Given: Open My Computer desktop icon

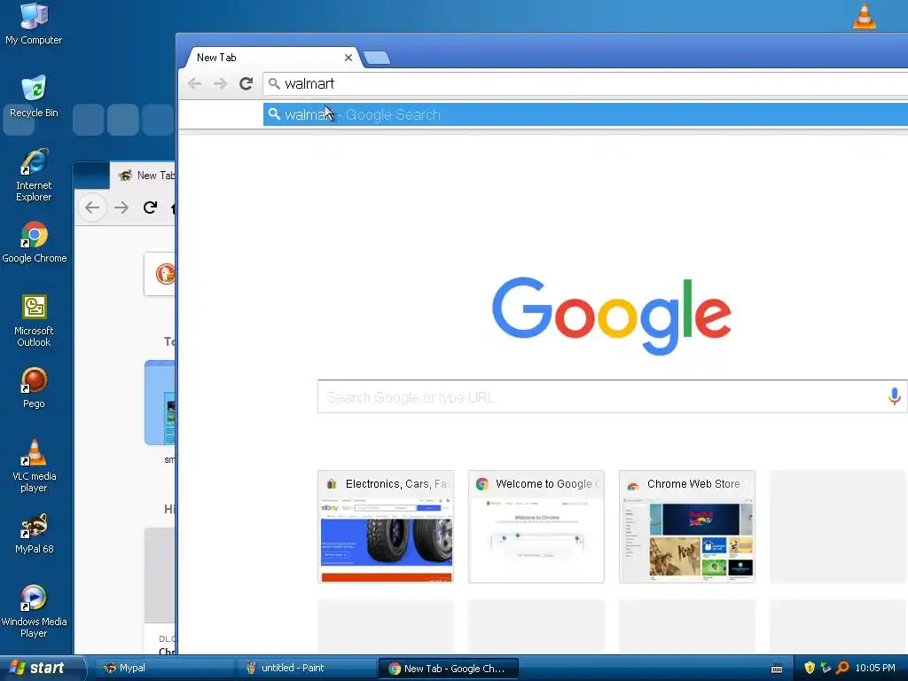Looking at the screenshot, I should tap(34, 23).
